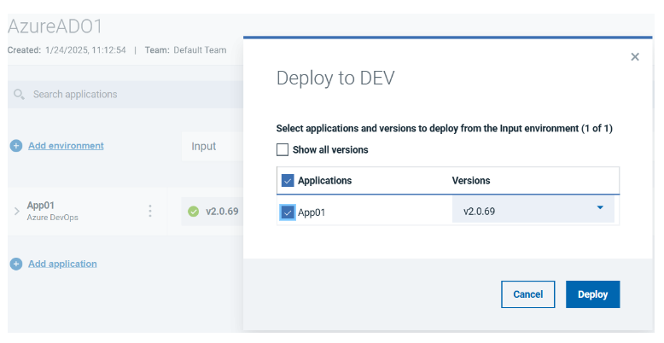Open the v2.0.69 version dropdown
The width and height of the screenshot is (664, 343).
[533, 210]
